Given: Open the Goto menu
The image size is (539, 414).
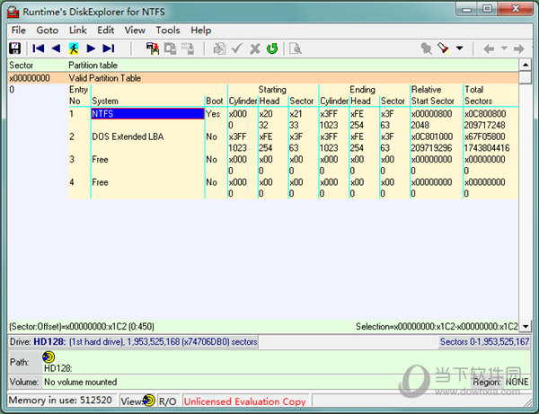Looking at the screenshot, I should pos(48,31).
